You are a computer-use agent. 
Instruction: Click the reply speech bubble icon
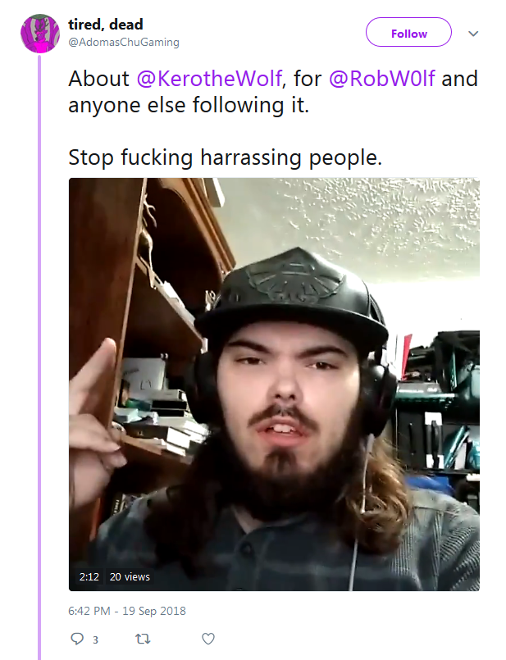click(77, 639)
